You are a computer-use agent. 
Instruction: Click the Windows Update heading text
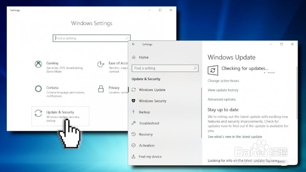tap(231, 57)
